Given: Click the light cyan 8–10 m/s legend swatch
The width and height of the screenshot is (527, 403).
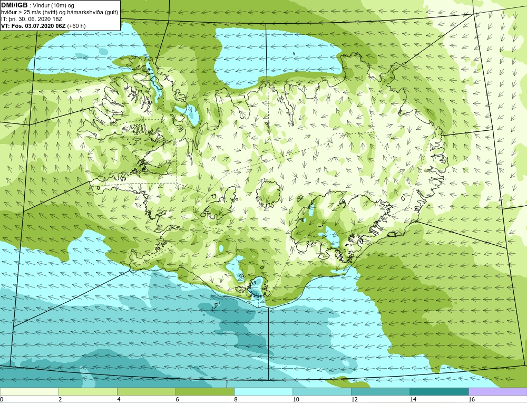Looking at the screenshot, I should click(263, 391).
